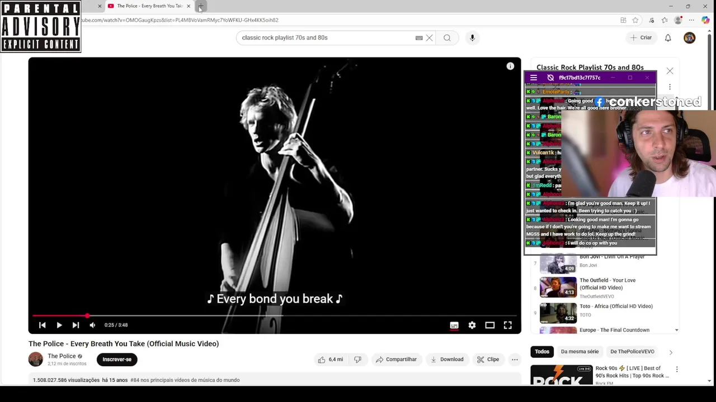The height and width of the screenshot is (402, 716).
Task: Click the browser address bar URL
Action: [x=180, y=20]
